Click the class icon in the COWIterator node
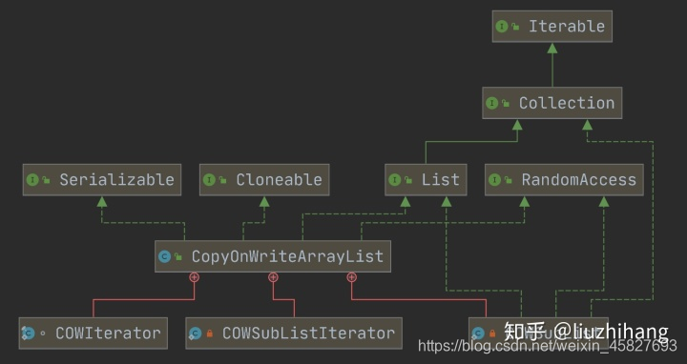 28,334
